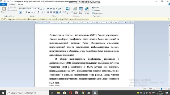Grow font size button
Screen dimensions: 170x95
(41, 9)
